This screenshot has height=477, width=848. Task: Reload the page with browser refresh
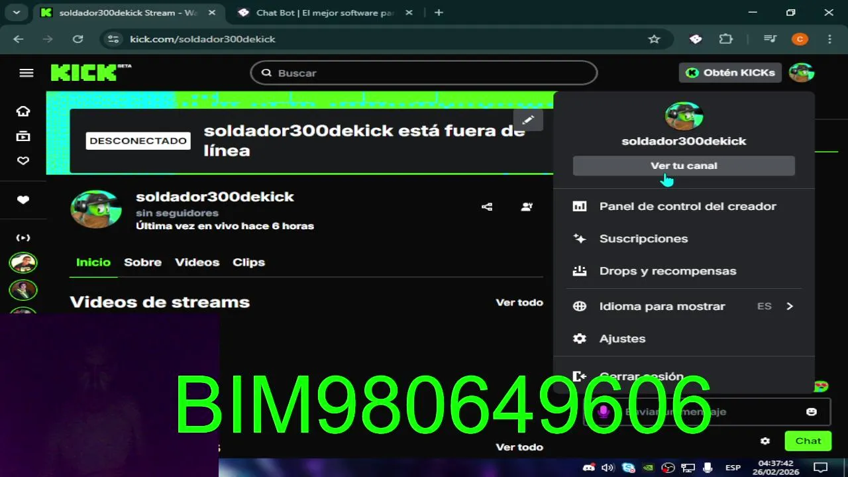pos(78,39)
